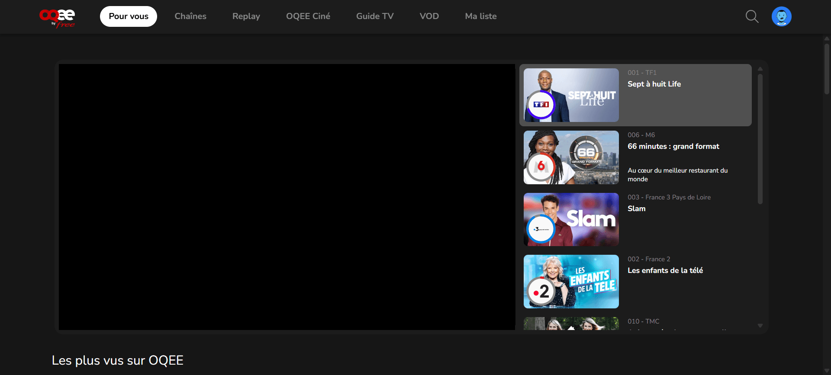831x375 pixels.
Task: Click the channel list scrollbar thumb
Action: 760,139
